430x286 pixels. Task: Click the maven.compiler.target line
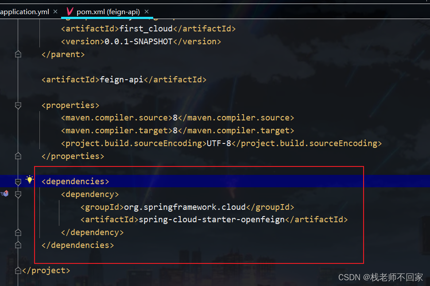click(x=178, y=131)
